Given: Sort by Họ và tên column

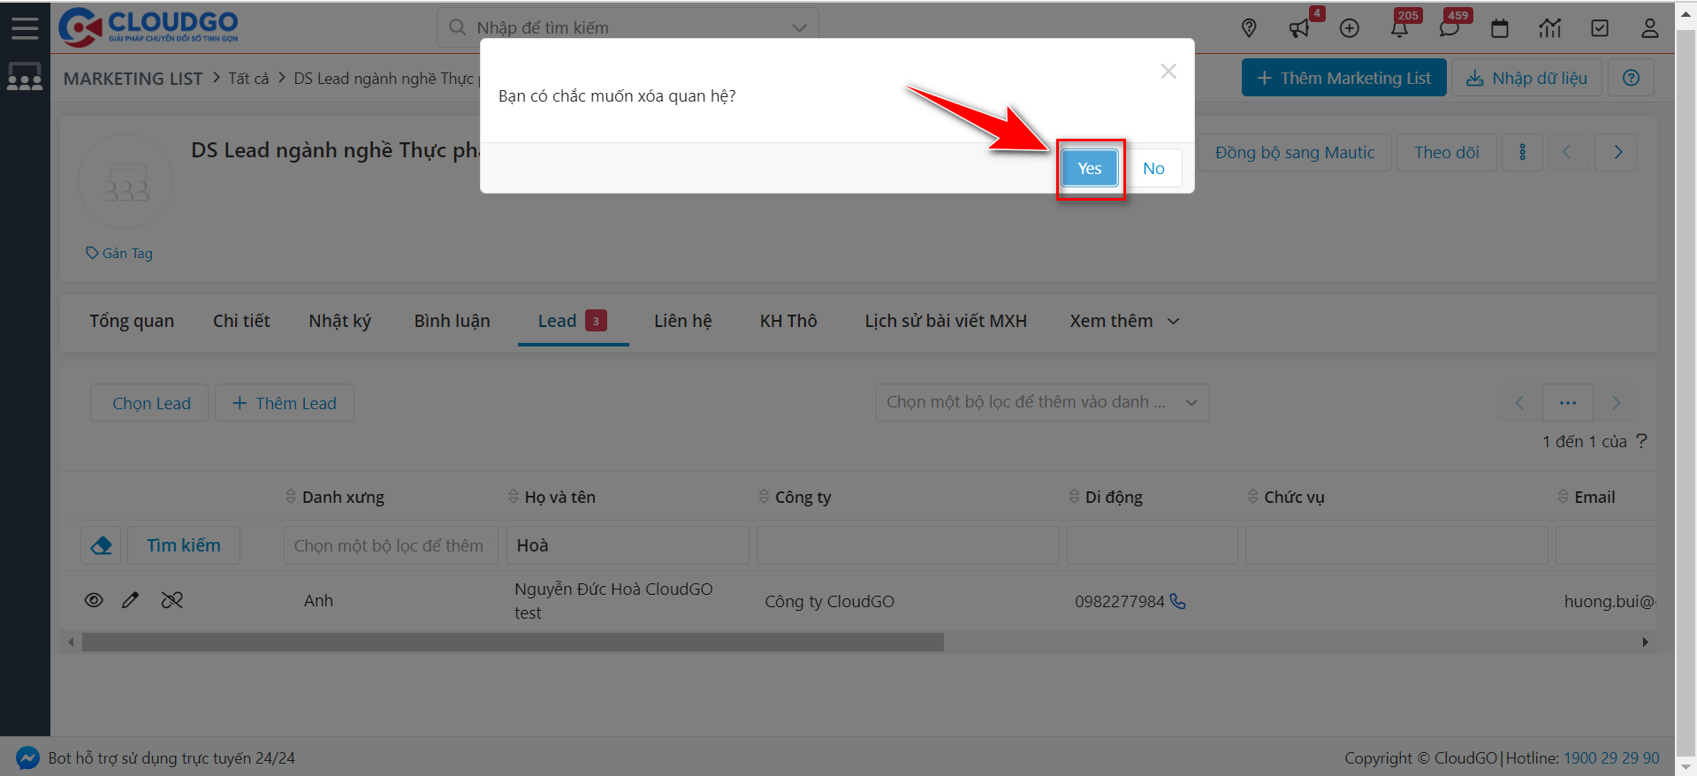Looking at the screenshot, I should 559,497.
